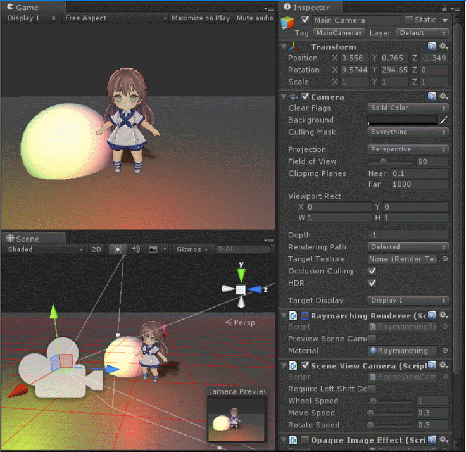Disable the Camera component checkbox

(x=305, y=97)
